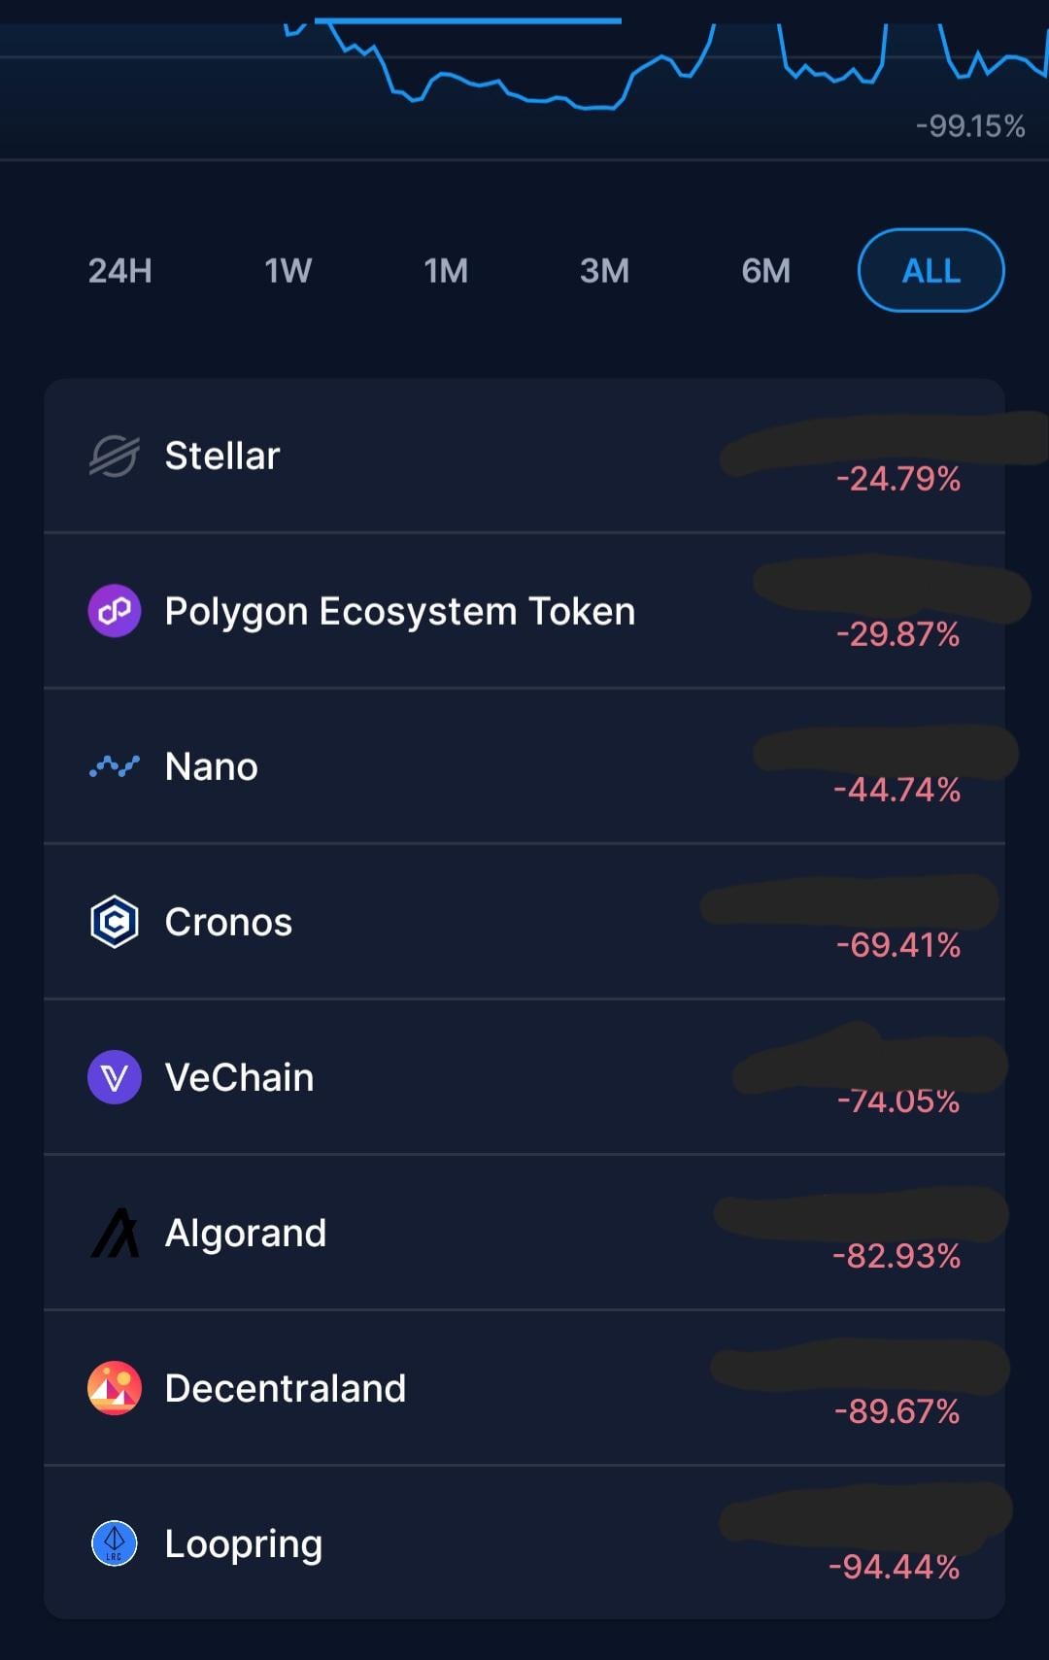Click the Stellar coin logo icon
The image size is (1049, 1660).
[115, 456]
